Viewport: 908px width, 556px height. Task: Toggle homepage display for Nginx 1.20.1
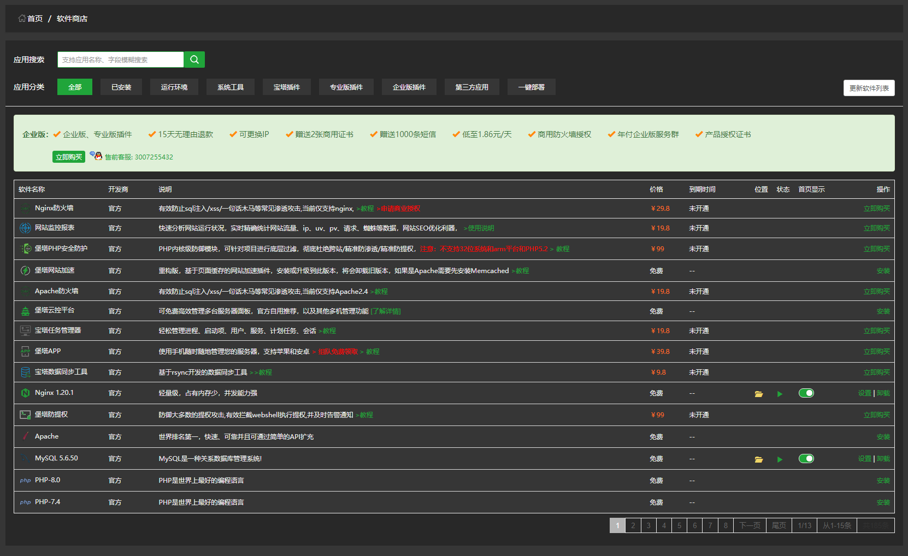click(x=806, y=393)
